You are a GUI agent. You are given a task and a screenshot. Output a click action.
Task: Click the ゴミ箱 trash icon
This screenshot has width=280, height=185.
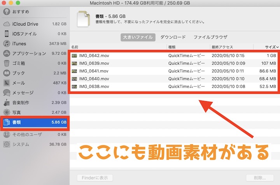pos(7,63)
